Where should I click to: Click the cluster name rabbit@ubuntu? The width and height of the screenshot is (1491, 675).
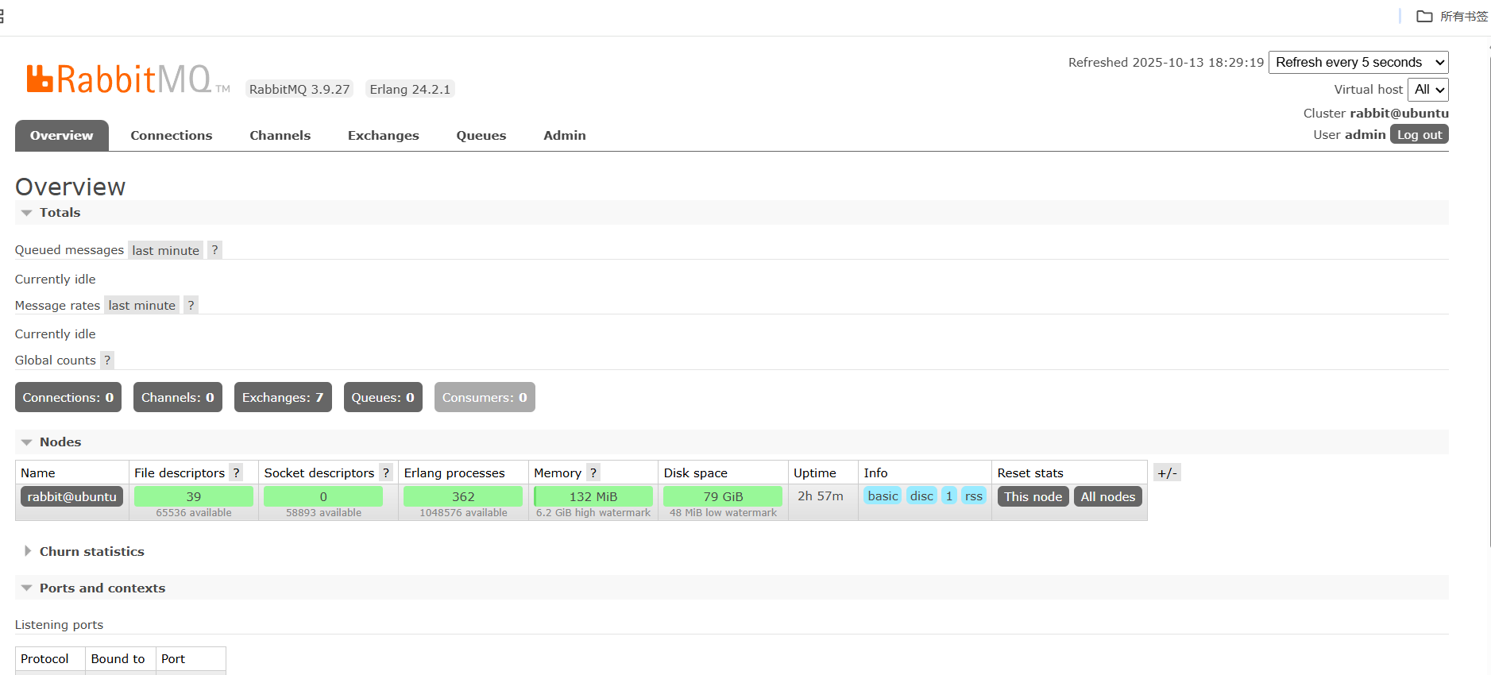click(1399, 113)
